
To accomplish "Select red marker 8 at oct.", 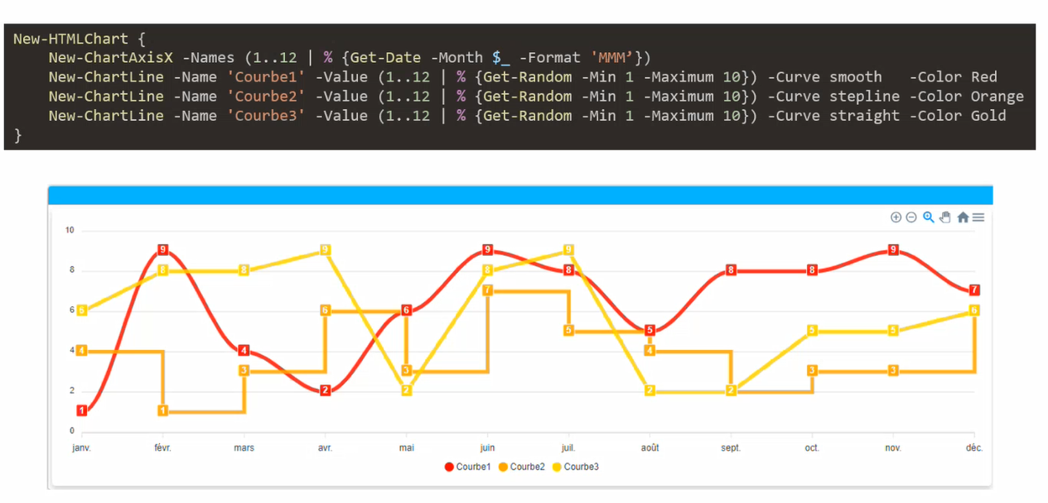I will point(812,270).
